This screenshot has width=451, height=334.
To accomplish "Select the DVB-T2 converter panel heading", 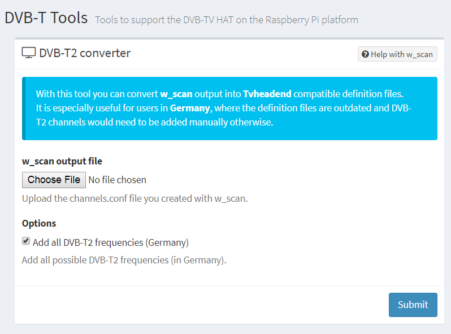I will tap(84, 53).
